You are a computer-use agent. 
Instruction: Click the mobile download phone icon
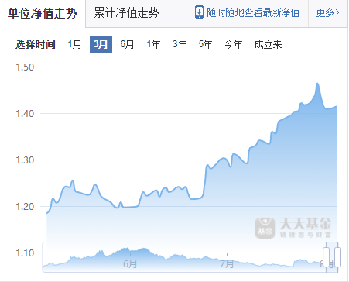click(199, 12)
